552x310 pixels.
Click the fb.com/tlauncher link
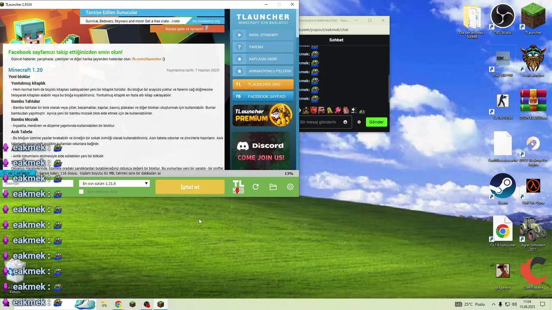147,59
